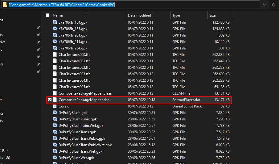Image resolution: width=279 pixels, height=164 pixels.
Task: Click the first pin icon in sidebar
Action: point(38,27)
